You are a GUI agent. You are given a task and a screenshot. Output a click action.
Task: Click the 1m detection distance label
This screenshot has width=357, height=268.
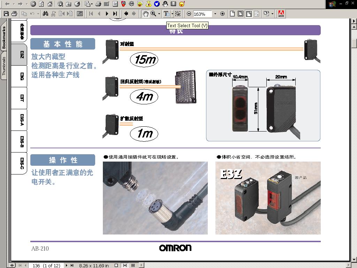(144, 134)
